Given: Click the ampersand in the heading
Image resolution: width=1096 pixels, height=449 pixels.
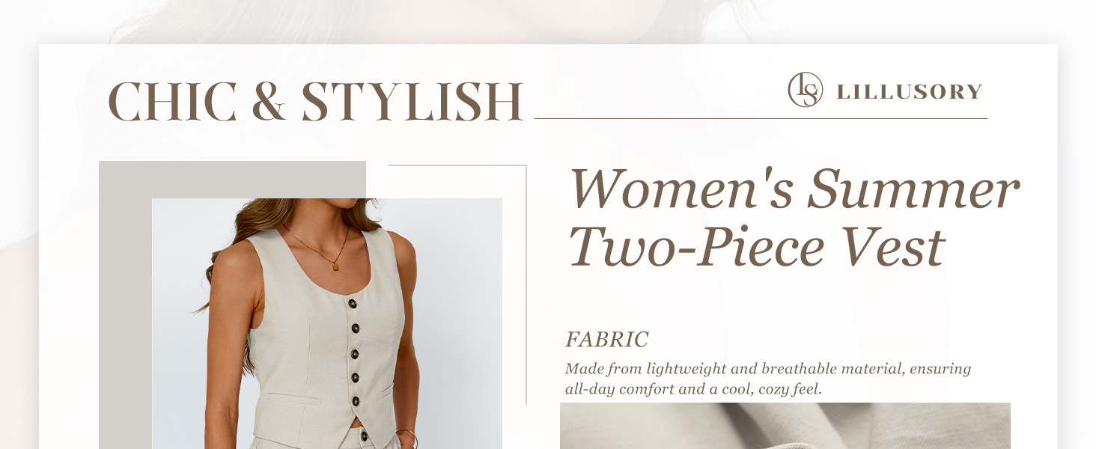Looking at the screenshot, I should [269, 102].
